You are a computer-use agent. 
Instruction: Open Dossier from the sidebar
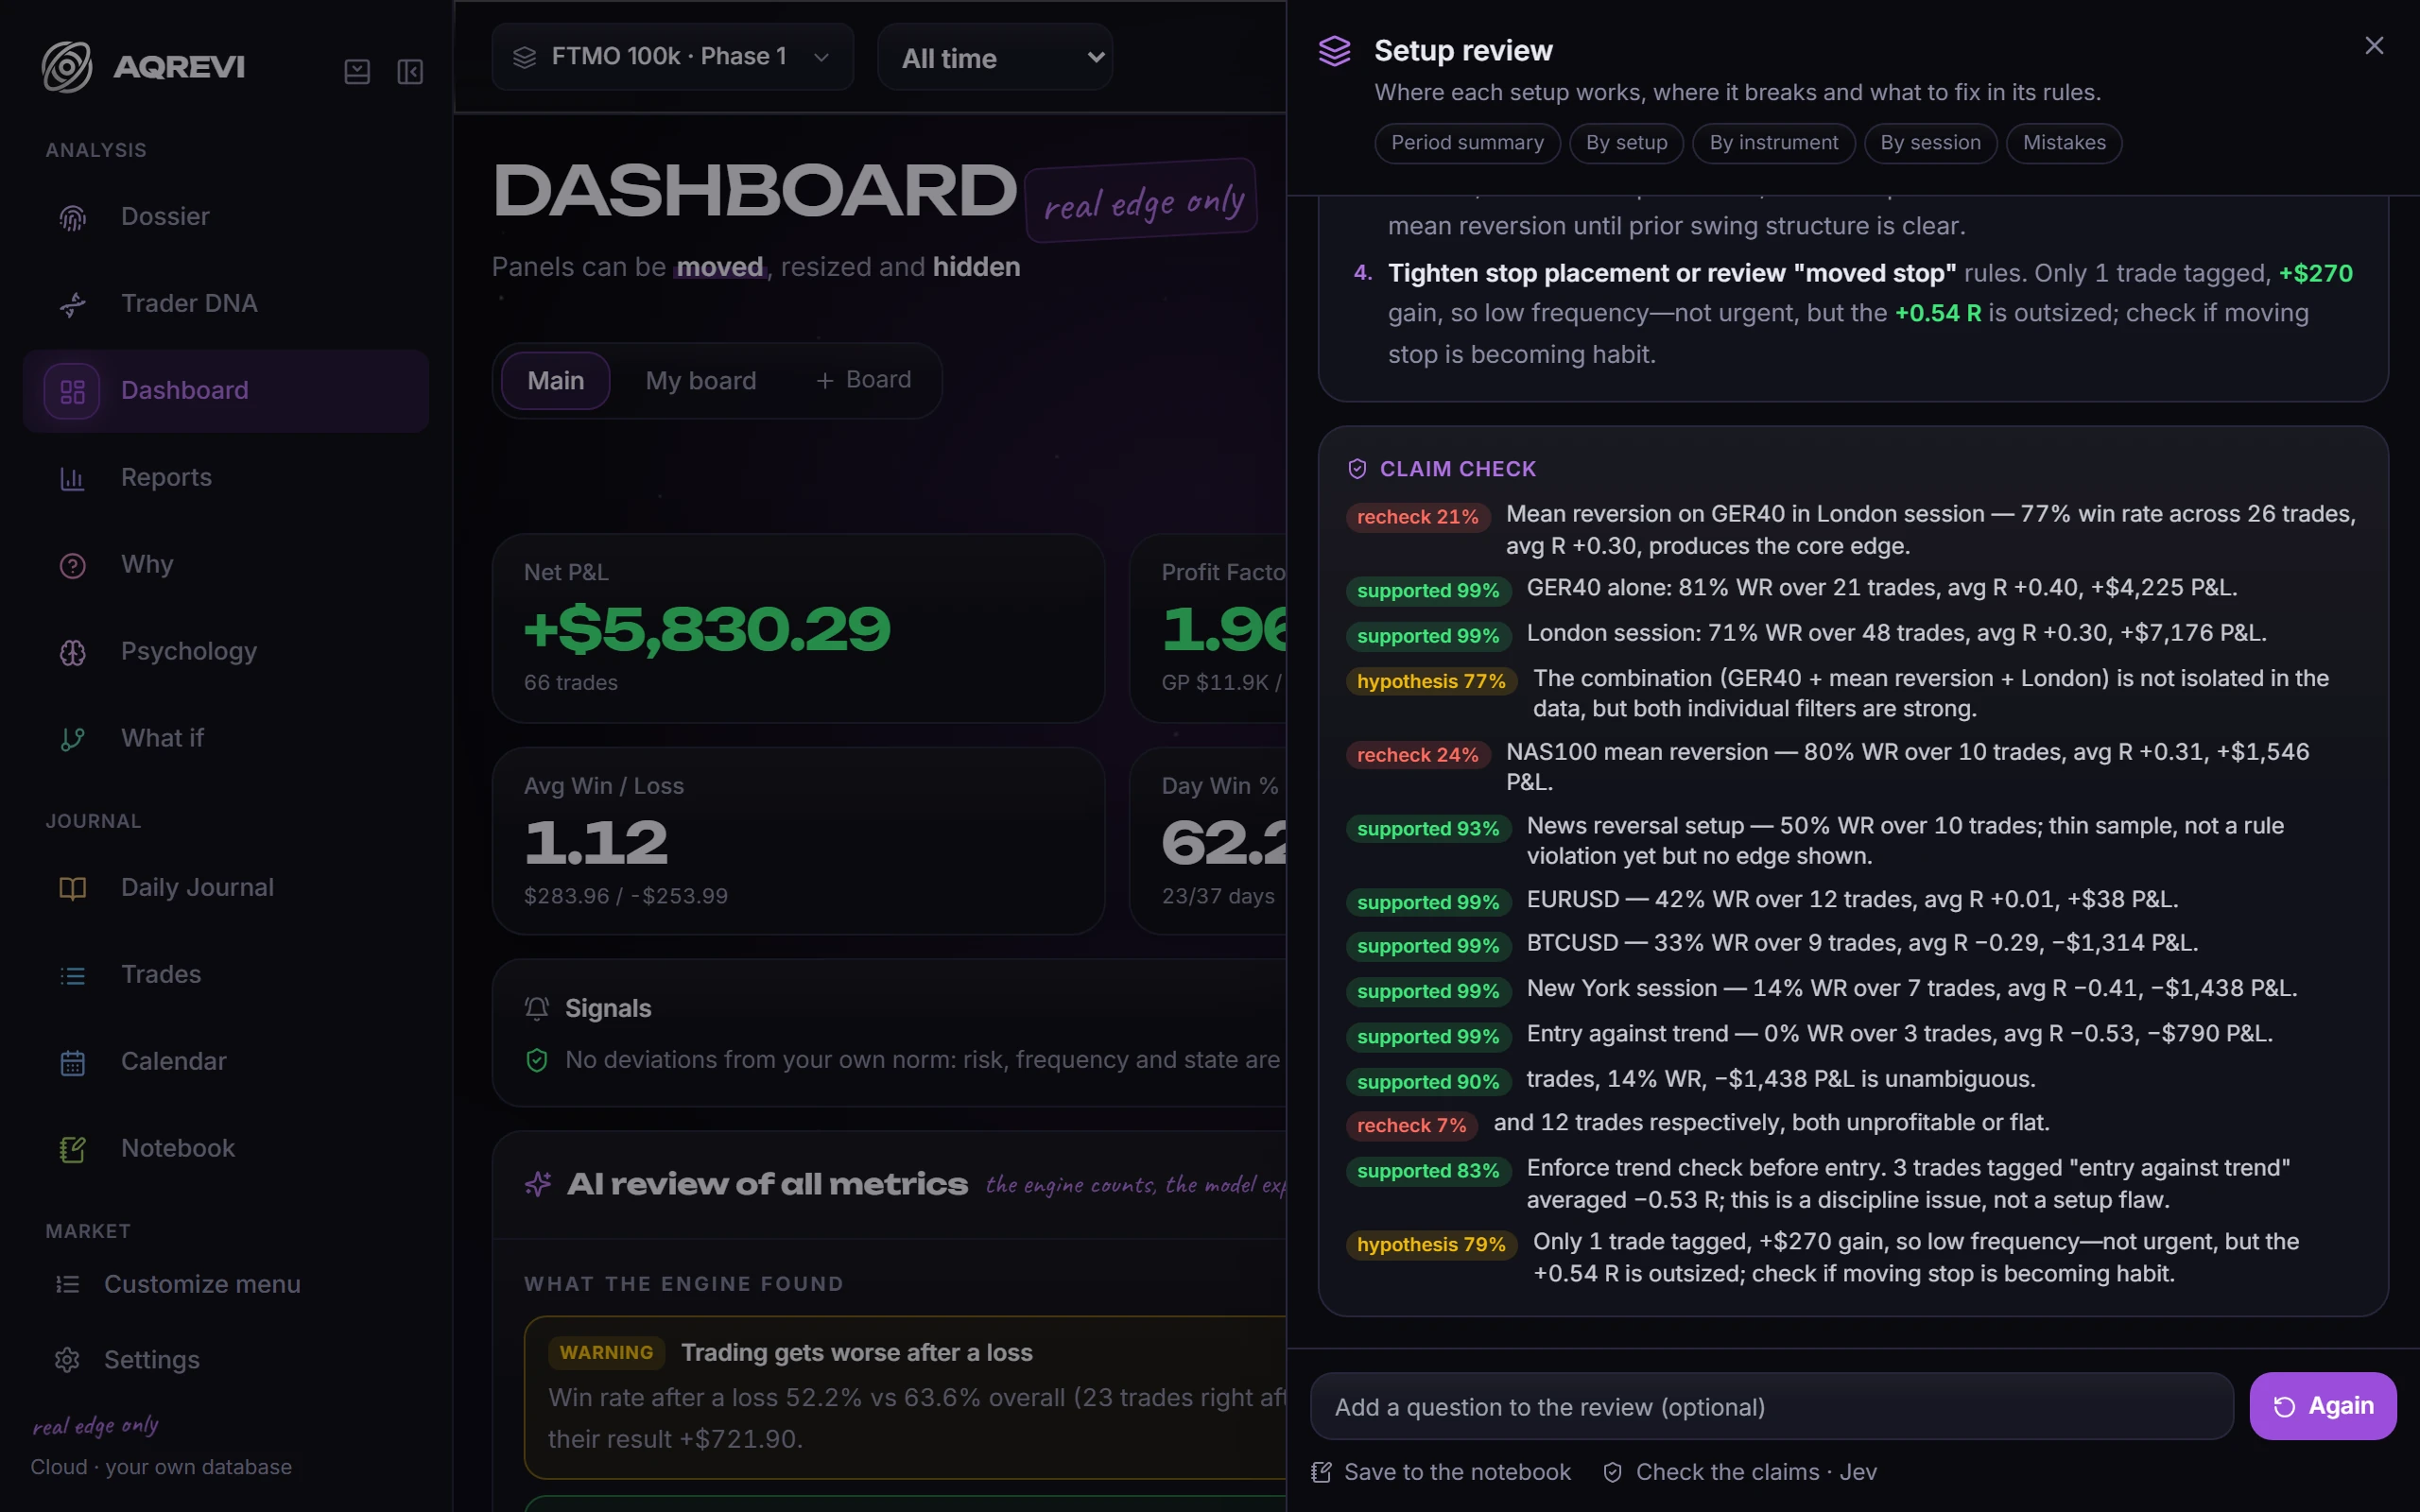point(226,216)
